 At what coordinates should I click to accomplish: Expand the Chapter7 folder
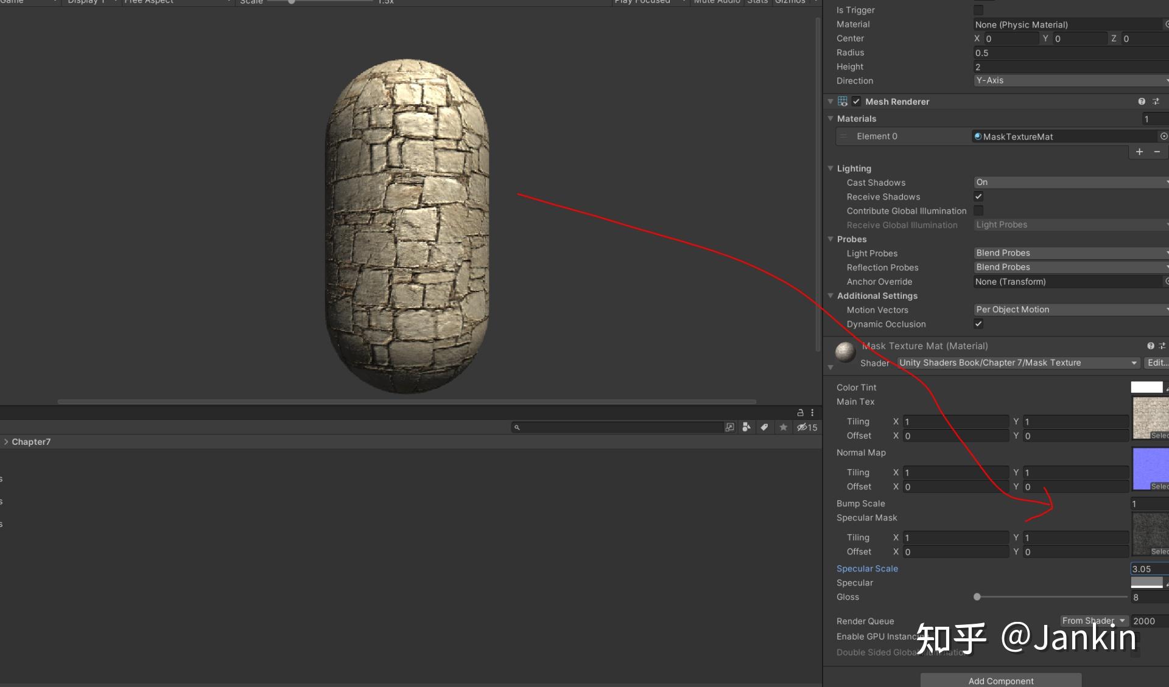pyautogui.click(x=6, y=442)
